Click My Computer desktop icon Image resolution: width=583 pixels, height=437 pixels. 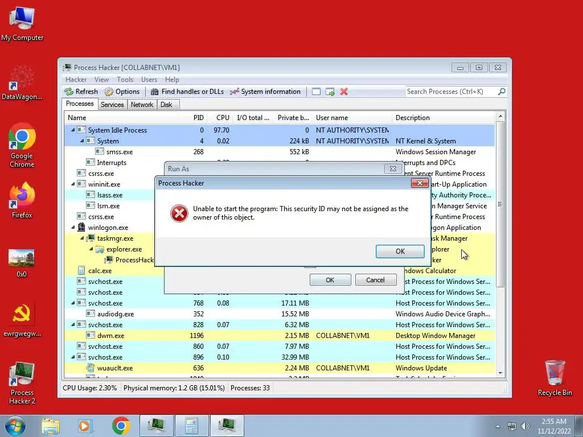tap(22, 23)
